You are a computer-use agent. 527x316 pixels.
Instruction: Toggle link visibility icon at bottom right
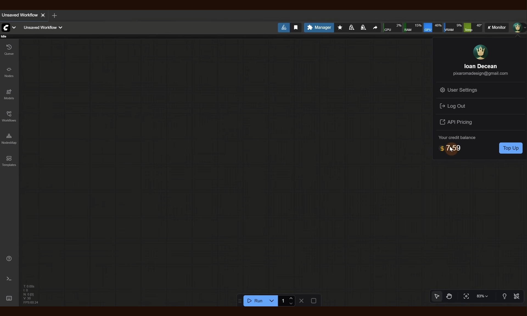point(516,296)
